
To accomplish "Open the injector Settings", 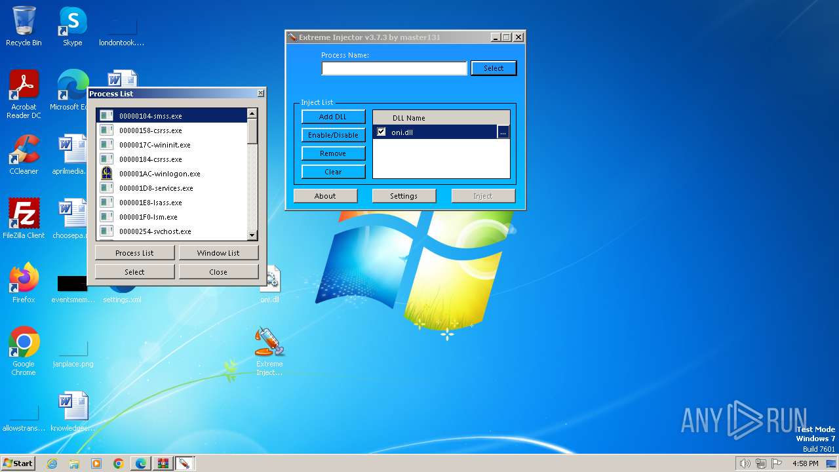I will coord(404,196).
